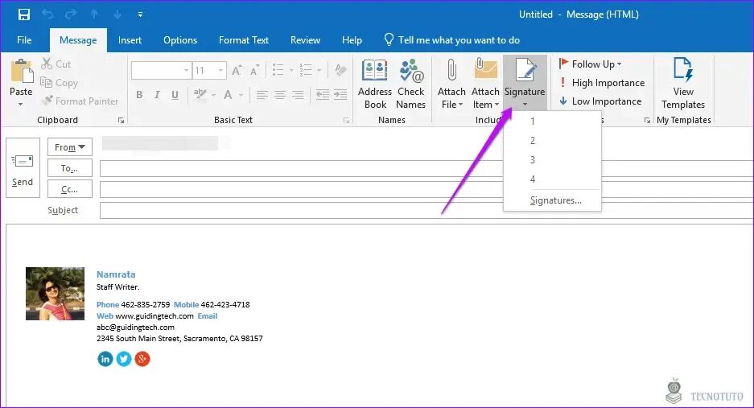Click the Bullets list icon
The height and width of the screenshot is (408, 754).
coord(278,70)
